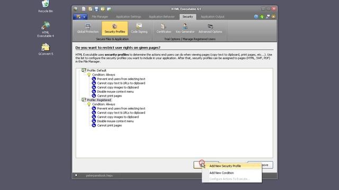
Task: Select Condition: Always under Profile: Default
Action: pyautogui.click(x=104, y=75)
